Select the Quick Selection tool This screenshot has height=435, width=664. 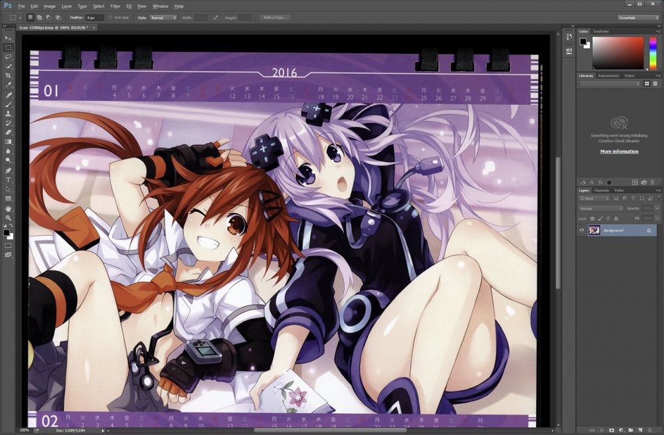[8, 66]
